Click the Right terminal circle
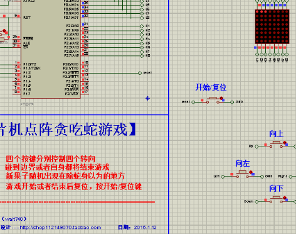 tap(290, 177)
